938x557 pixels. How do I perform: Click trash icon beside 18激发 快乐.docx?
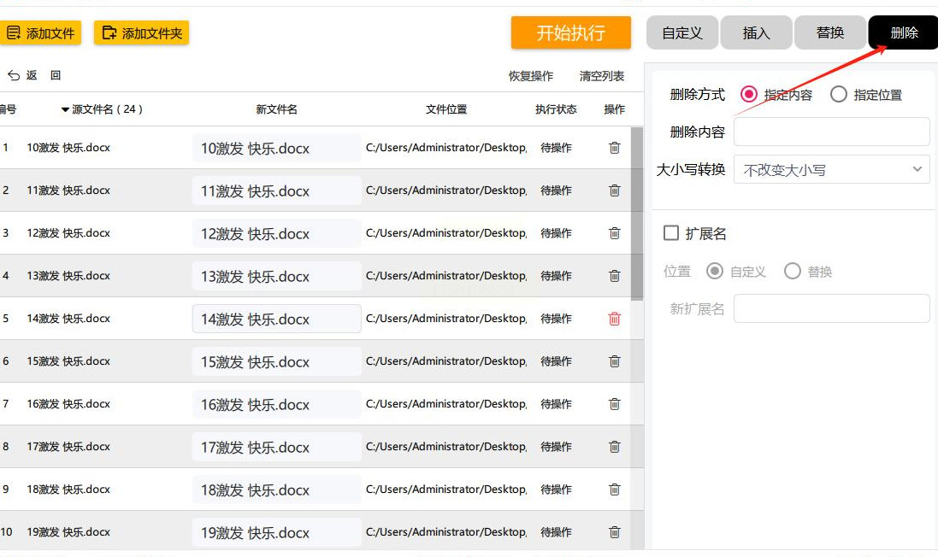pyautogui.click(x=615, y=490)
